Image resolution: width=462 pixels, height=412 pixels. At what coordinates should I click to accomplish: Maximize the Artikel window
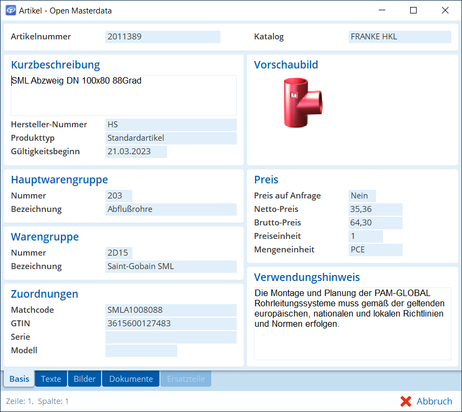(x=413, y=10)
